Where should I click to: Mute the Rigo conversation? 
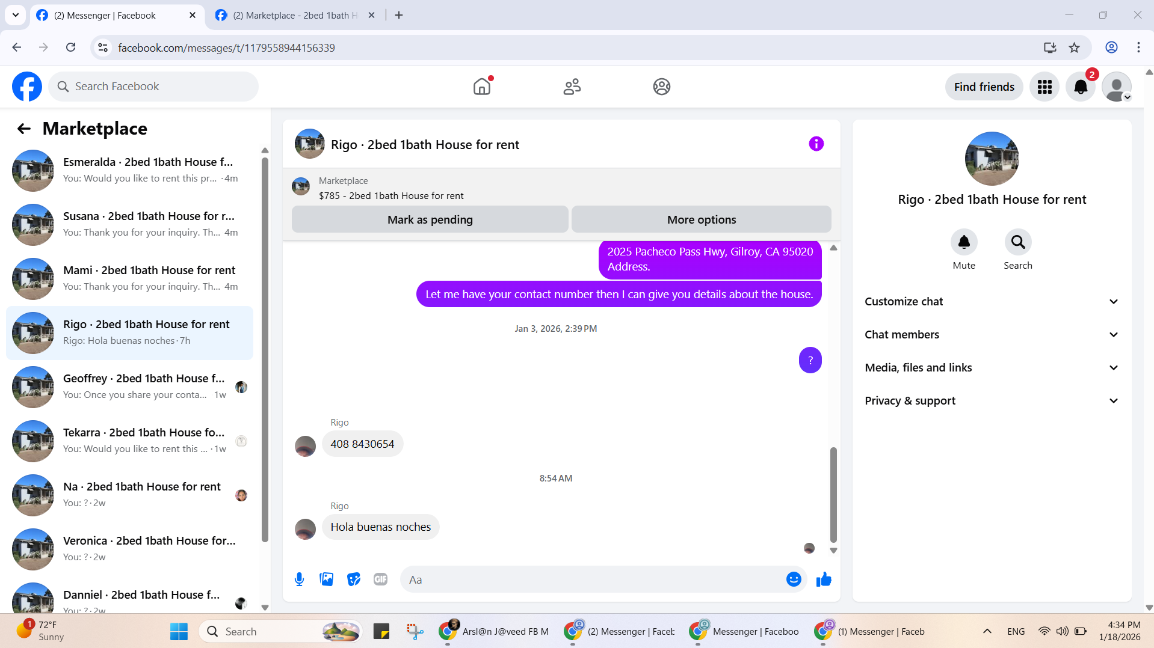pos(964,242)
